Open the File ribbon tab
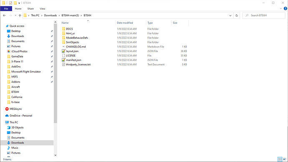Screen dimensions: 288x162 click(6, 9)
